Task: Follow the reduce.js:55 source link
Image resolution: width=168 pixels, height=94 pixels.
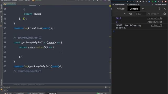Action: click(x=155, y=22)
